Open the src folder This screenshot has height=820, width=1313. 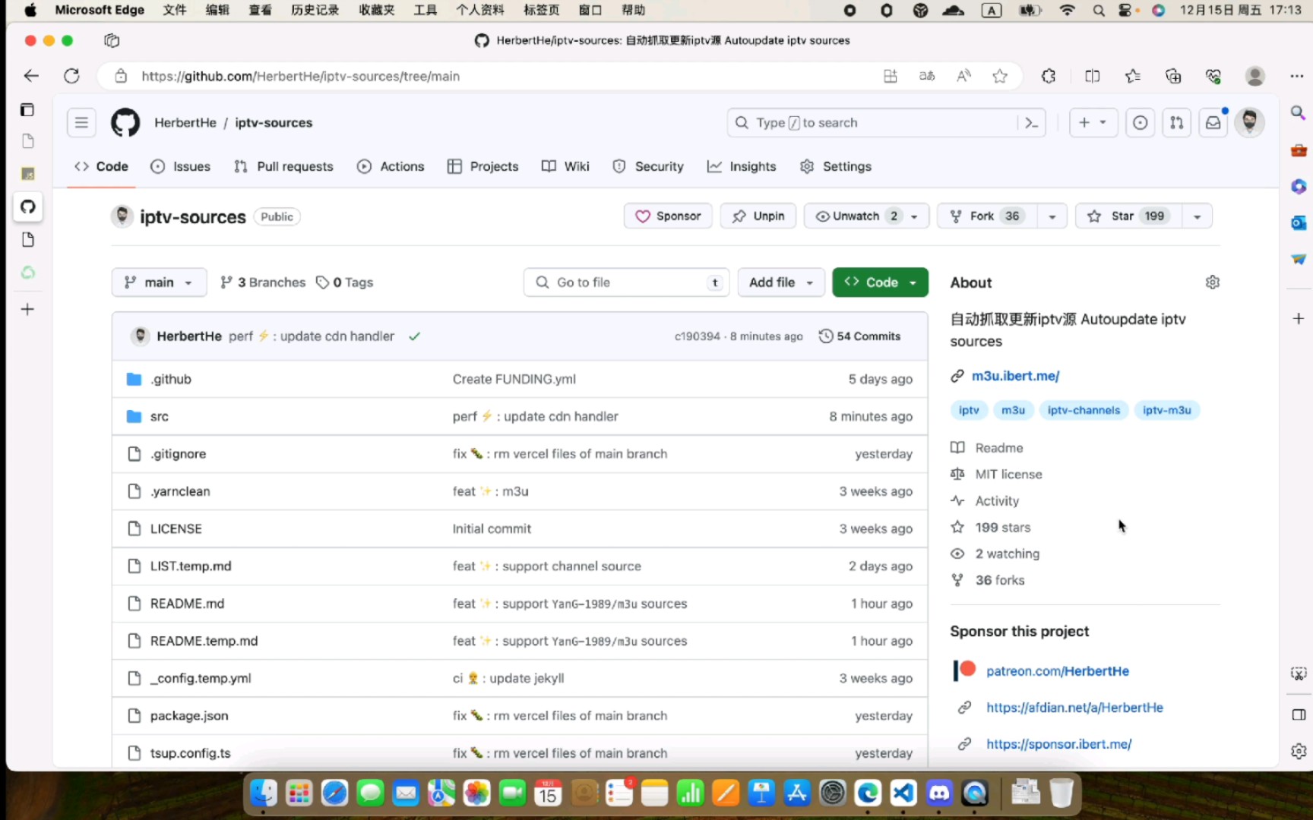click(159, 417)
